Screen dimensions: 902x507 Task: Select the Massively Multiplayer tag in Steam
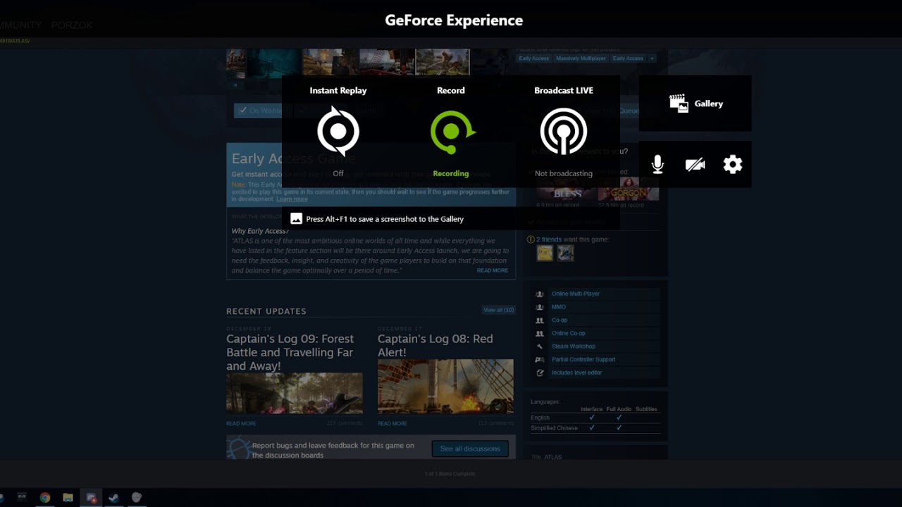point(581,58)
